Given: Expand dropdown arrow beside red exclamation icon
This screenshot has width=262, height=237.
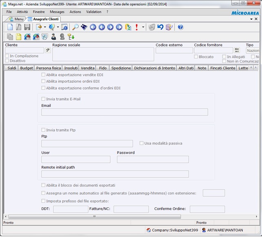Looking at the screenshot, I should coord(143,27).
